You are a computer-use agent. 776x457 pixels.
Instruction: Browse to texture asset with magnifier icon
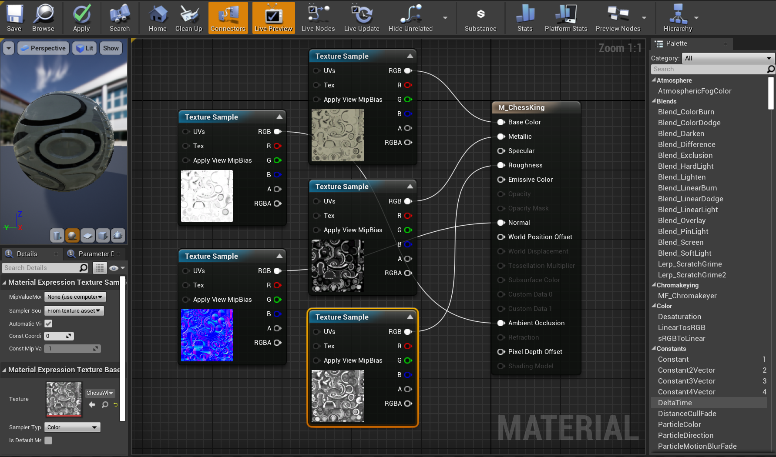click(105, 404)
